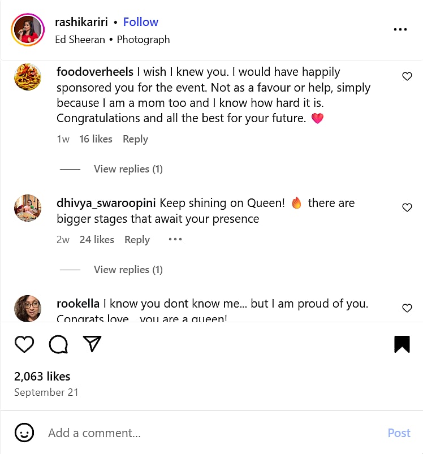Follow rashikariri
423x454 pixels.
[x=141, y=22]
